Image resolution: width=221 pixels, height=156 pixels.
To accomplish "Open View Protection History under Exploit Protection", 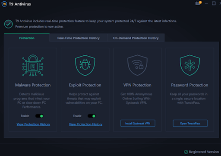I will pyautogui.click(x=85, y=124).
